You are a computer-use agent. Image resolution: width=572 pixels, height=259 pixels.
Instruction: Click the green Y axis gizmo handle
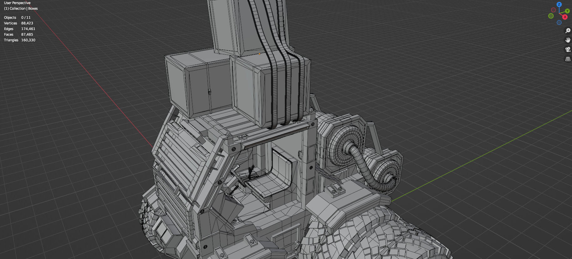coord(567,11)
